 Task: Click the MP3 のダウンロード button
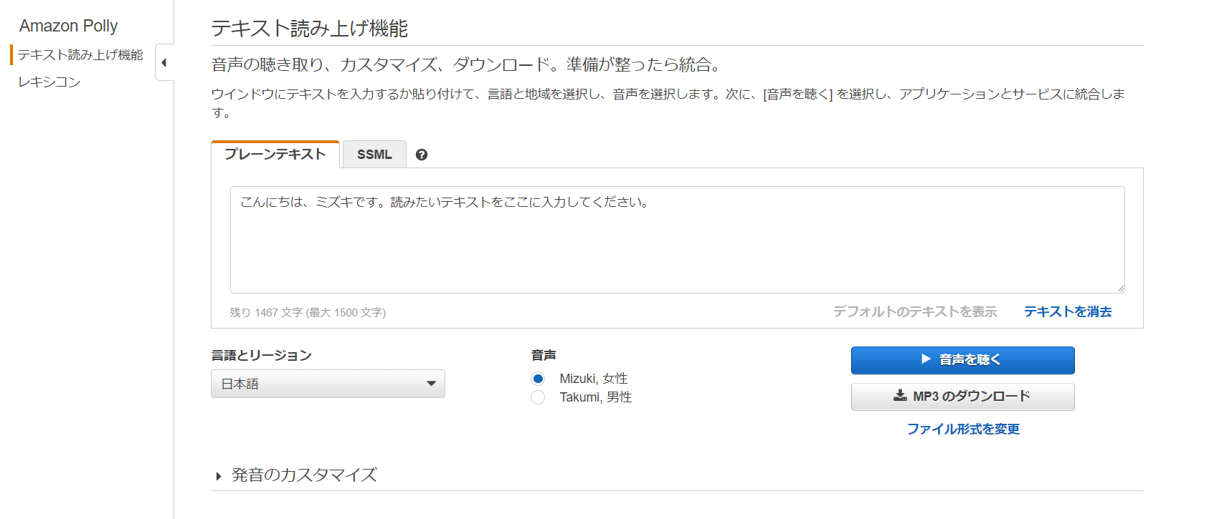pos(962,397)
